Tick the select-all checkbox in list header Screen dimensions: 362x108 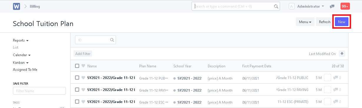[x=77, y=66]
